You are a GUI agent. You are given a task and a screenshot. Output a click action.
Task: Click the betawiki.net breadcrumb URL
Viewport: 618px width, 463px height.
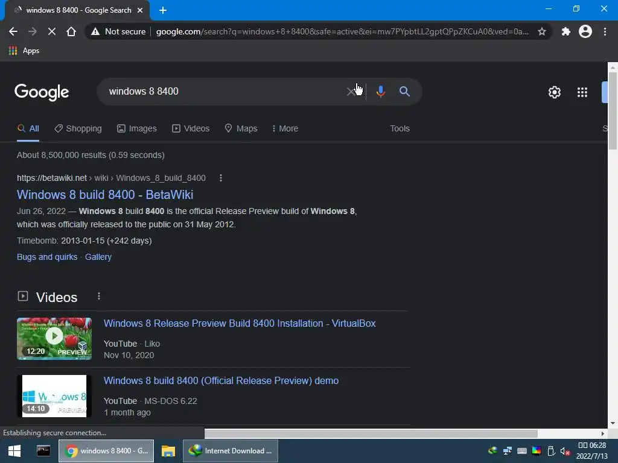coord(111,178)
